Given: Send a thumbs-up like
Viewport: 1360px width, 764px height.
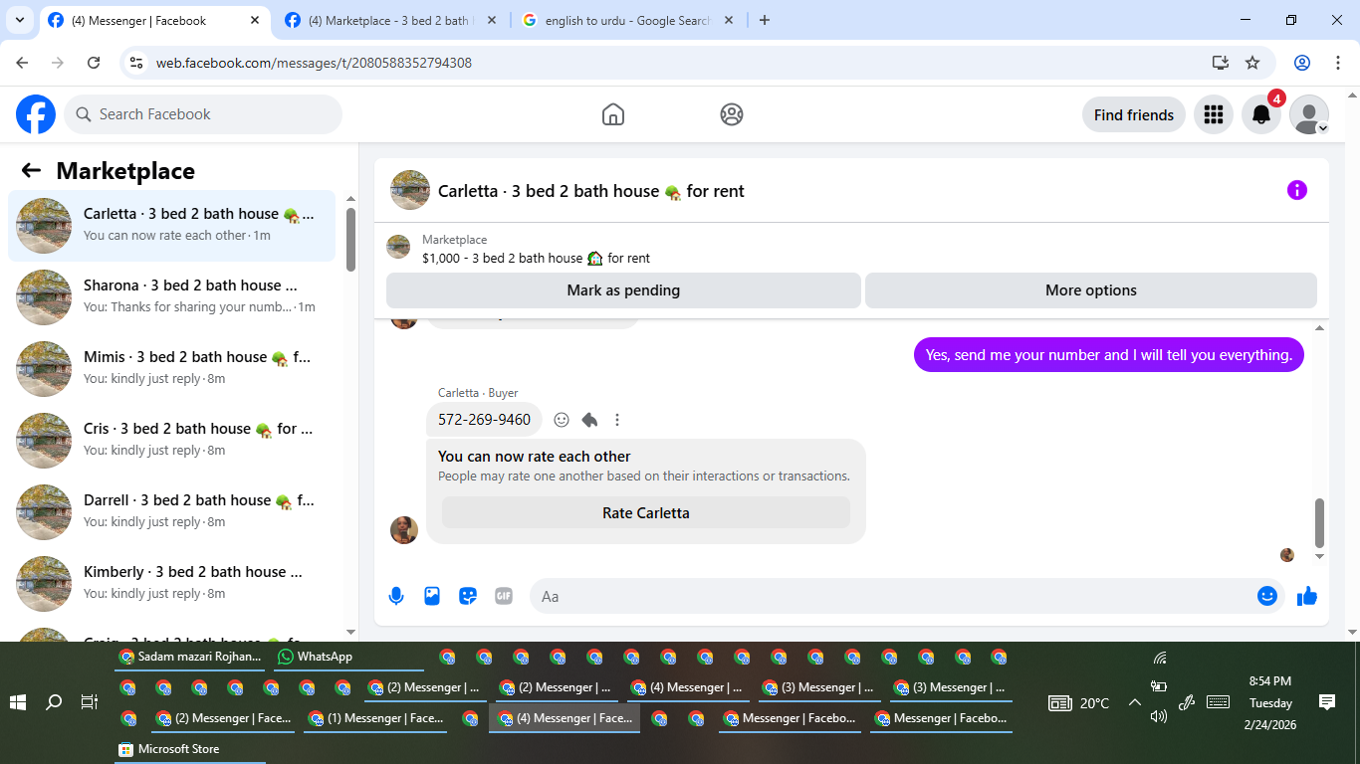Looking at the screenshot, I should click(x=1307, y=596).
